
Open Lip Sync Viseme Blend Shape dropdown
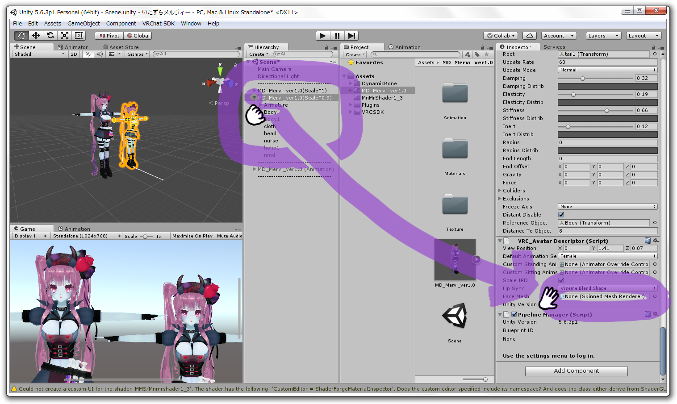(x=608, y=288)
